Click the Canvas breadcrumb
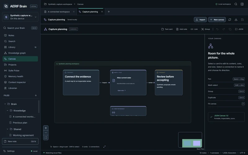The height and width of the screenshot is (155, 248). tap(80, 4)
